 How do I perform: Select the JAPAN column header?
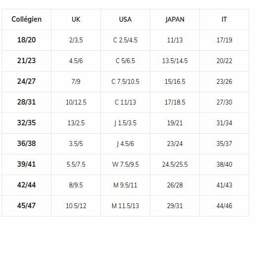point(175,19)
